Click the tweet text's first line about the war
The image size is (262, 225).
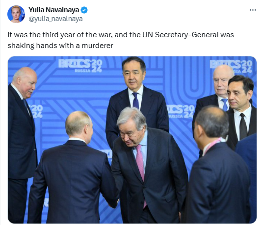click(x=121, y=35)
